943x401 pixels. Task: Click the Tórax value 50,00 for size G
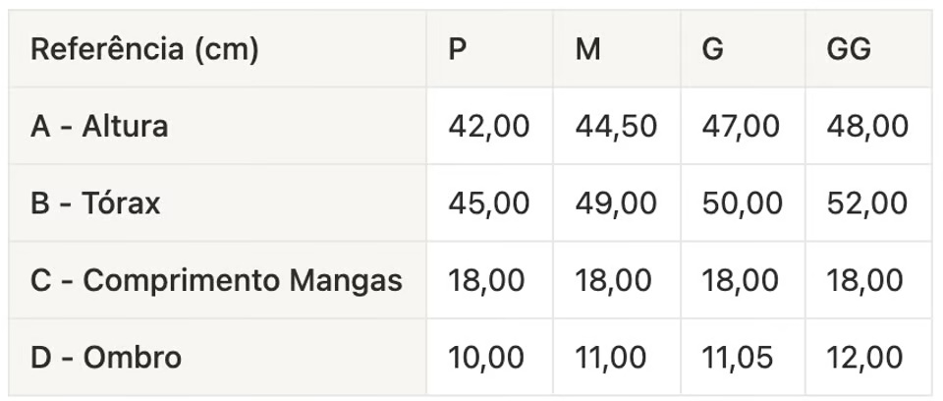click(x=743, y=203)
